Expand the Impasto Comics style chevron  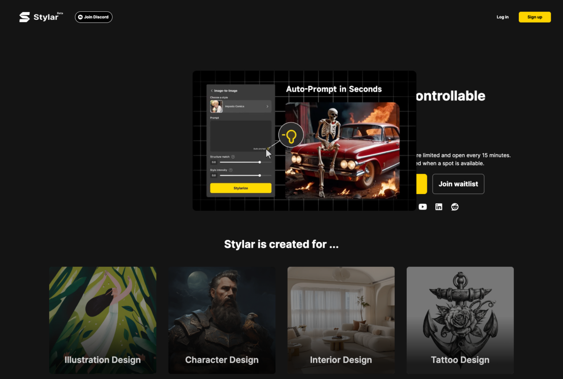pos(267,107)
